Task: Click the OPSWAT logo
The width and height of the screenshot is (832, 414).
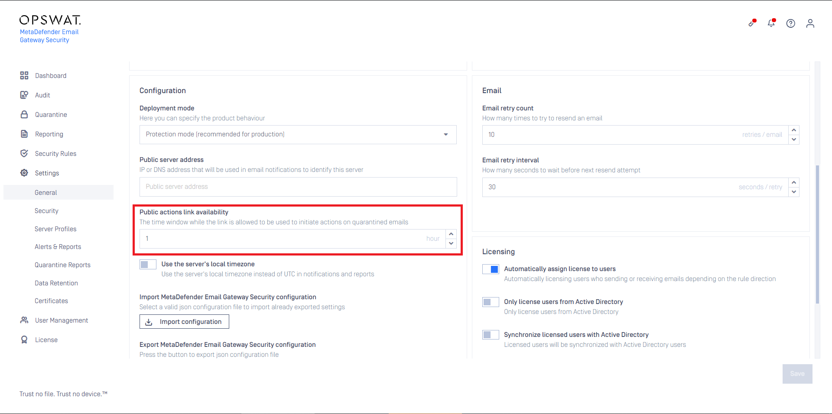Action: coord(50,20)
